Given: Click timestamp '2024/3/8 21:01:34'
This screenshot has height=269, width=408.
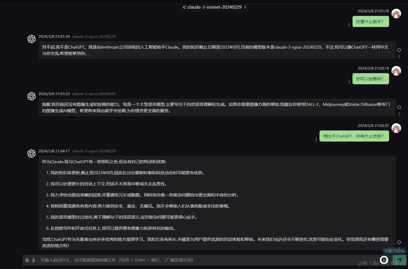Looking at the screenshot, I should point(54,37).
